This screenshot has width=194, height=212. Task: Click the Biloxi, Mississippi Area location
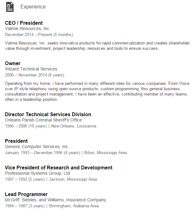[106, 153]
